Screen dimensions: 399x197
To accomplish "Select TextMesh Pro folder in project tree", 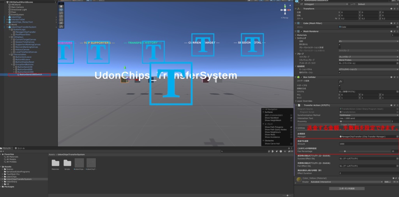I will (x=13, y=174).
